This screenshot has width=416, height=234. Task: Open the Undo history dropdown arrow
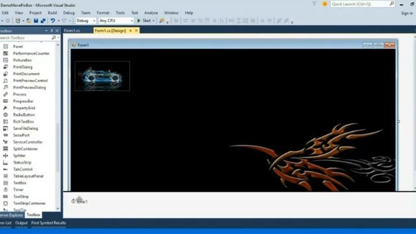[x=58, y=21]
